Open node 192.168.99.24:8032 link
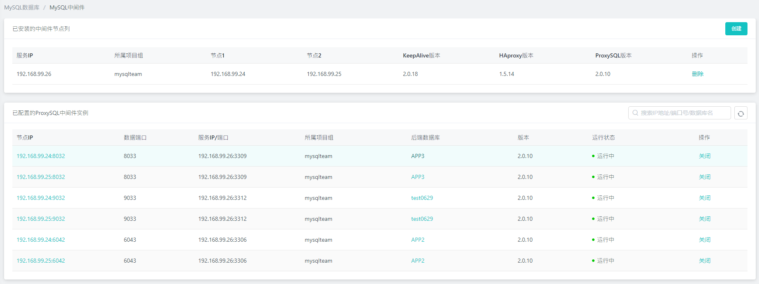Viewport: 759px width, 284px height. (x=41, y=156)
